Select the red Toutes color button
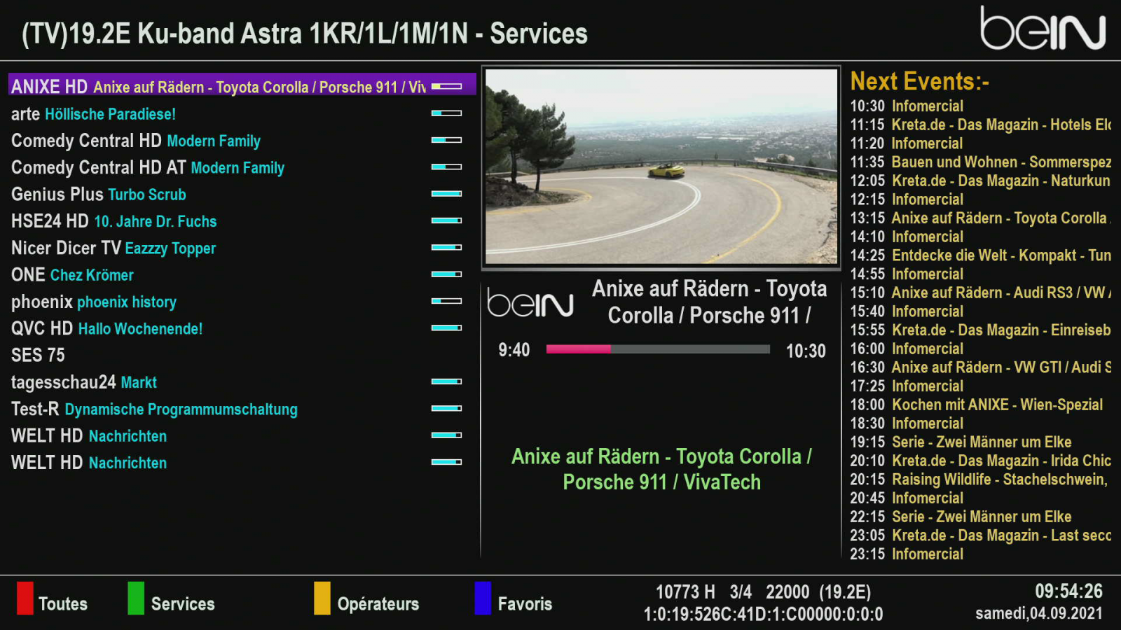The height and width of the screenshot is (630, 1121). click(x=25, y=598)
